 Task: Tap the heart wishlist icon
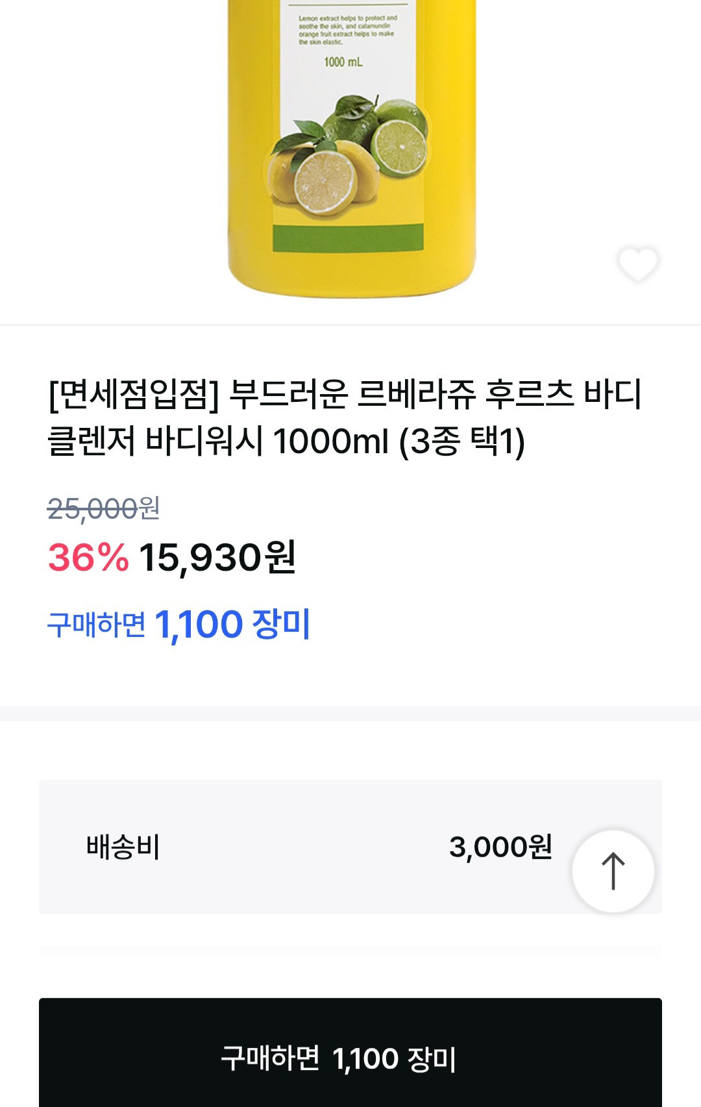tap(638, 264)
